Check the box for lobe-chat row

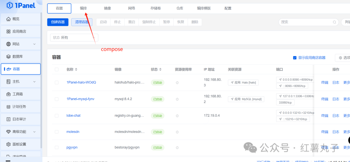[x=56, y=116]
